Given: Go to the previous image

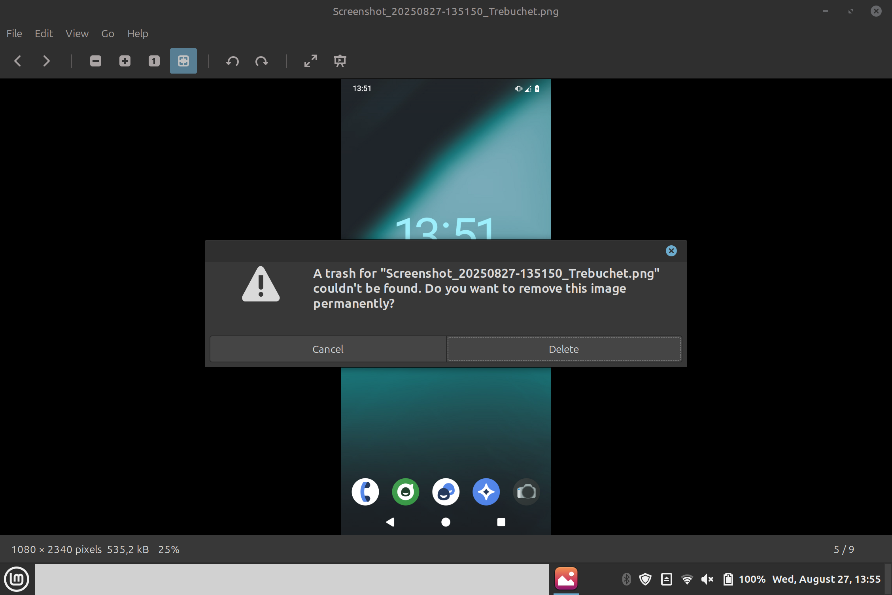Looking at the screenshot, I should pyautogui.click(x=17, y=61).
